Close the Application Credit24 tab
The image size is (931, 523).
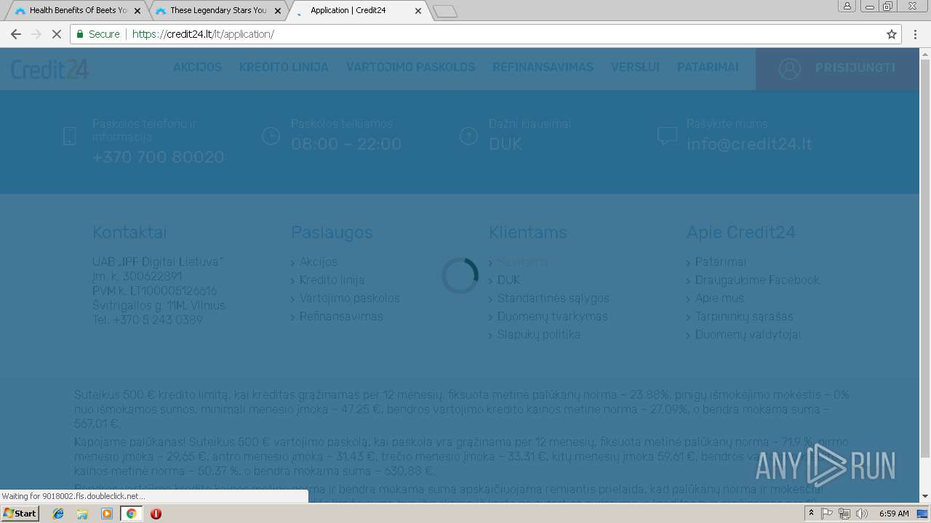click(417, 11)
